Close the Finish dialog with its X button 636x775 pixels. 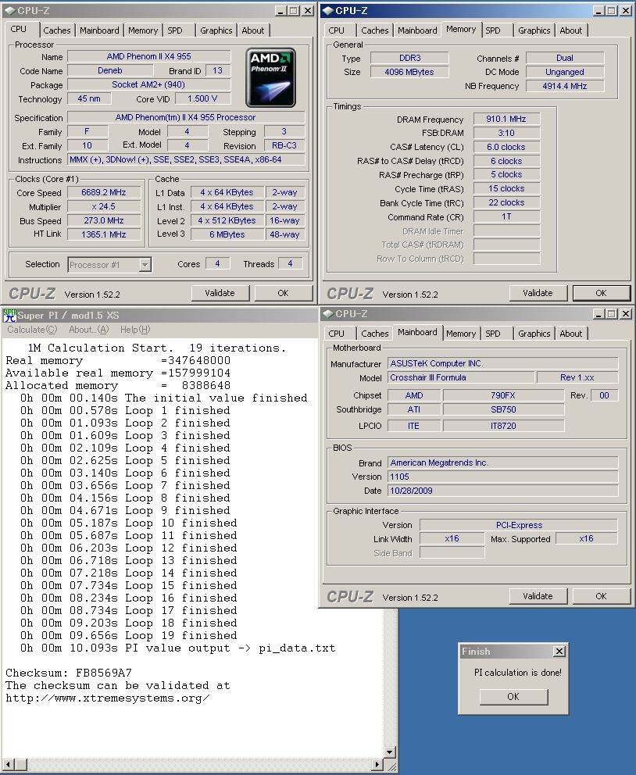click(559, 652)
